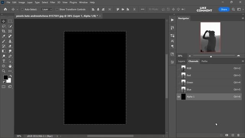Open the Channels panel menu
The height and width of the screenshot is (138, 245).
pos(243,61)
